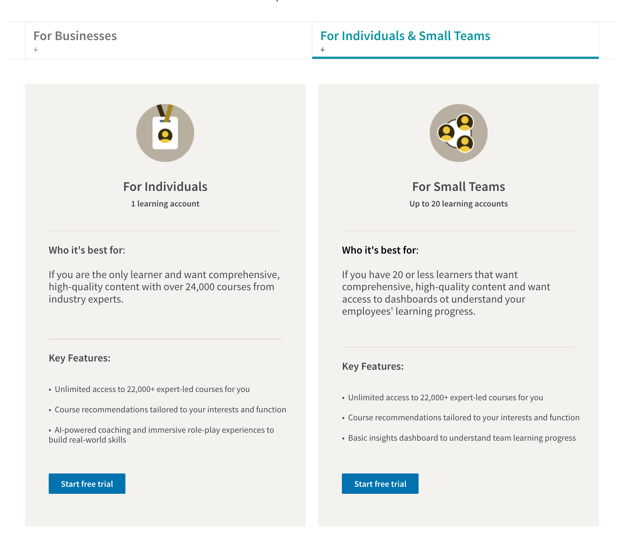Viewport: 622px width, 539px height.
Task: Click the Who it's best for heading on Individuals card
Action: point(87,250)
